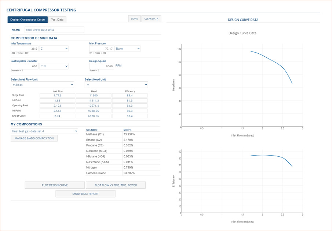Open the Select Inlet Flow Unit dropdown
The height and width of the screenshot is (231, 332).
click(x=42, y=85)
